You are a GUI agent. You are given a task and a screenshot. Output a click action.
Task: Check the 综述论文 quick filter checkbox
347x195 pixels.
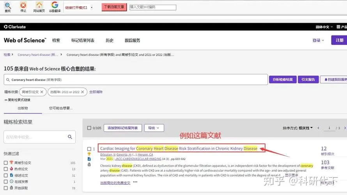(6, 175)
